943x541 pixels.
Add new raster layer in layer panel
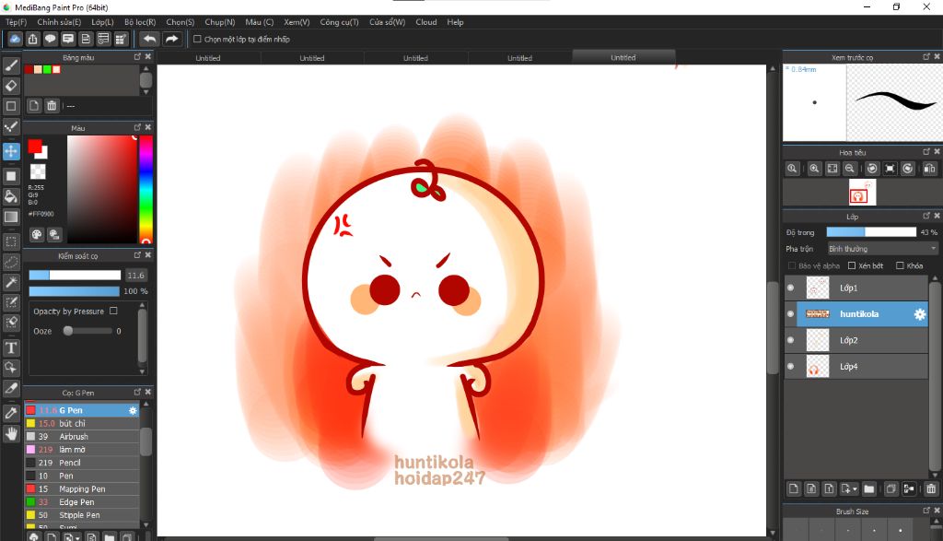click(x=793, y=488)
